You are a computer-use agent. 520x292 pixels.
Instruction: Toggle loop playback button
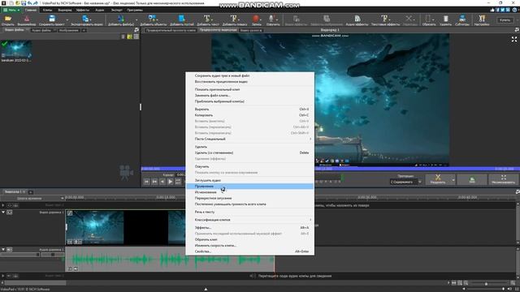tap(179, 182)
